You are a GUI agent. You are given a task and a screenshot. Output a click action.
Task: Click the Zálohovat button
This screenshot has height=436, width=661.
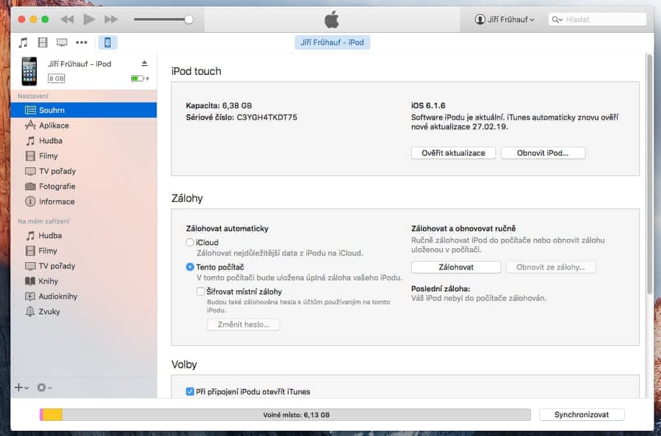pyautogui.click(x=456, y=267)
